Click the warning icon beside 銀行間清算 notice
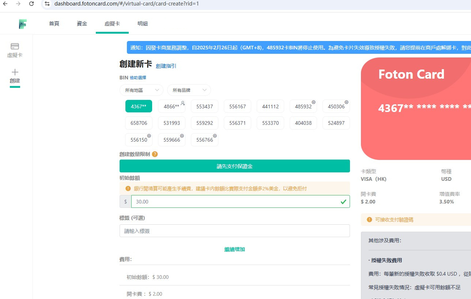 pos(128,188)
